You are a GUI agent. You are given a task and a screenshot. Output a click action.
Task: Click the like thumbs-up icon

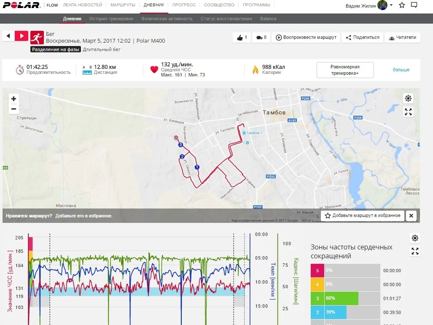point(240,38)
